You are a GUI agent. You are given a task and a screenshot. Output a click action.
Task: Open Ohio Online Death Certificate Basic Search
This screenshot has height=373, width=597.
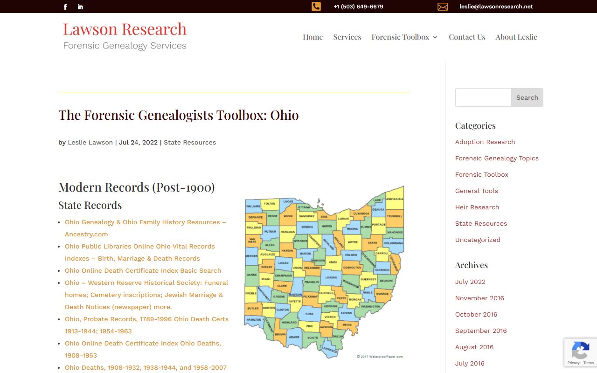pyautogui.click(x=143, y=270)
